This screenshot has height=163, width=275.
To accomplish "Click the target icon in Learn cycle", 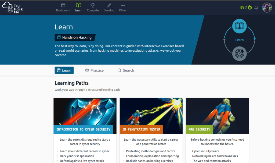I will point(239,54).
